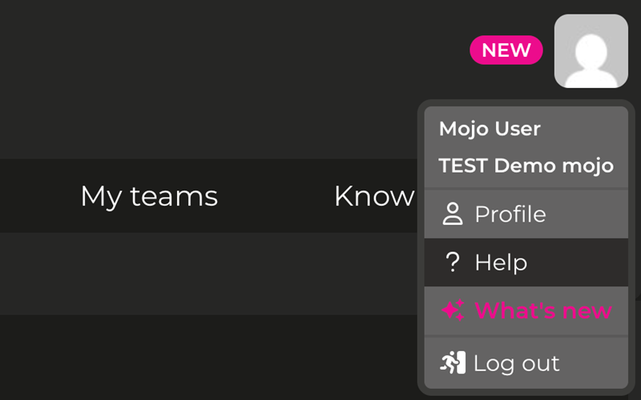Click the word Profile in the dropdown
This screenshot has width=641, height=400.
(510, 214)
